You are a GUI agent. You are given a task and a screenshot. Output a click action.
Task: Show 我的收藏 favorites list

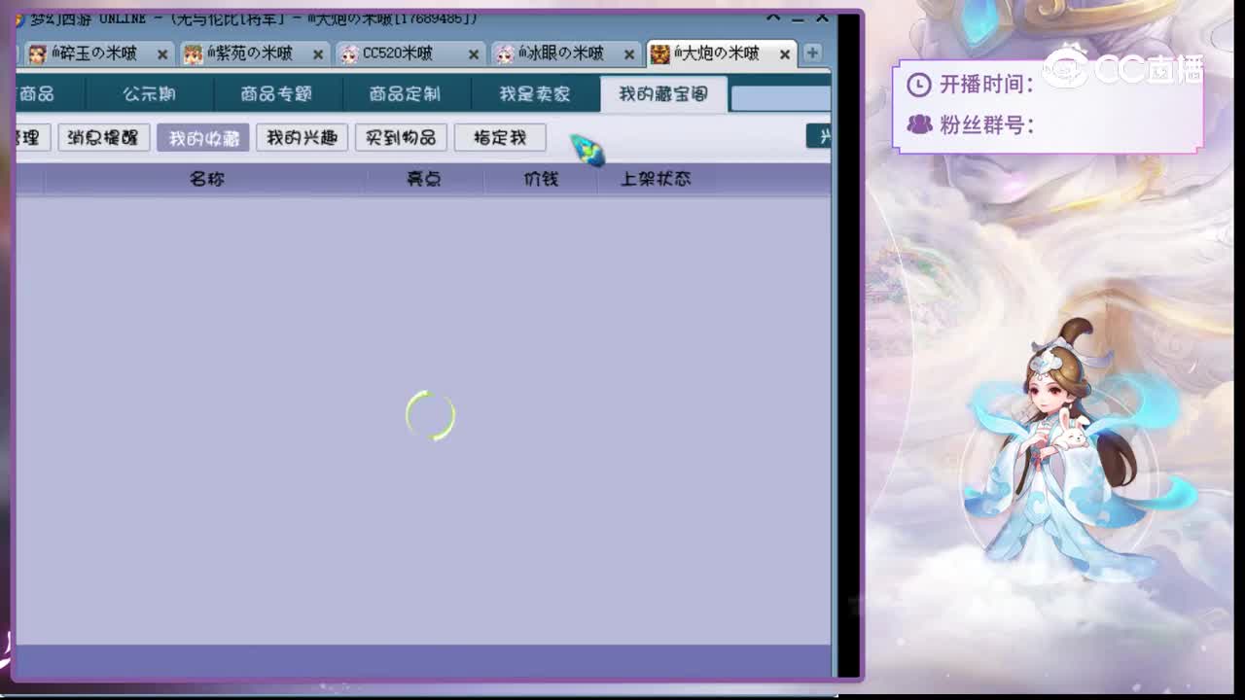203,137
